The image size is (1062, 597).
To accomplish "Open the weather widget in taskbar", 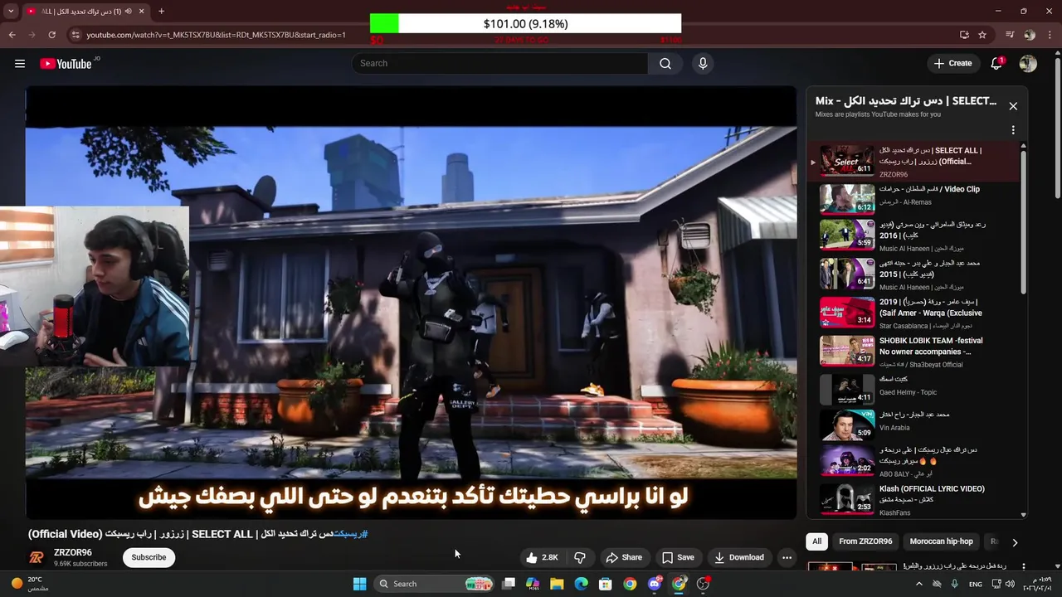I will [x=29, y=584].
